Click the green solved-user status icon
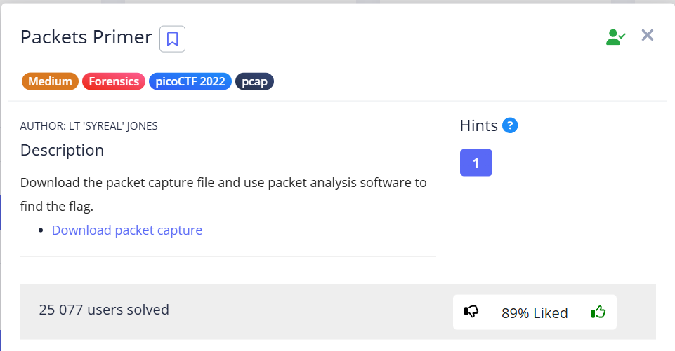Screen dimensions: 675x351 tap(615, 37)
